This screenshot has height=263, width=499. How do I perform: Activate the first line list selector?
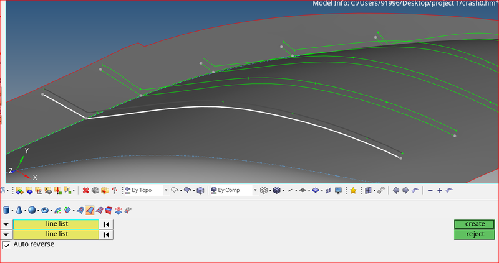(56, 224)
